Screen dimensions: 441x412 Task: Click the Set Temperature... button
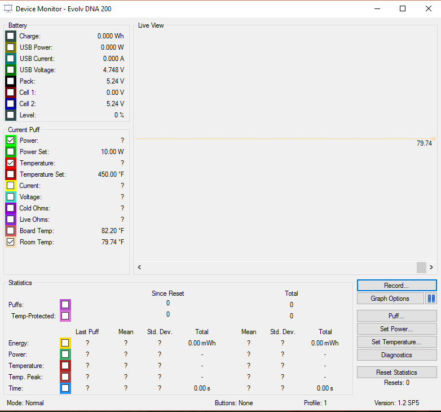(x=396, y=342)
